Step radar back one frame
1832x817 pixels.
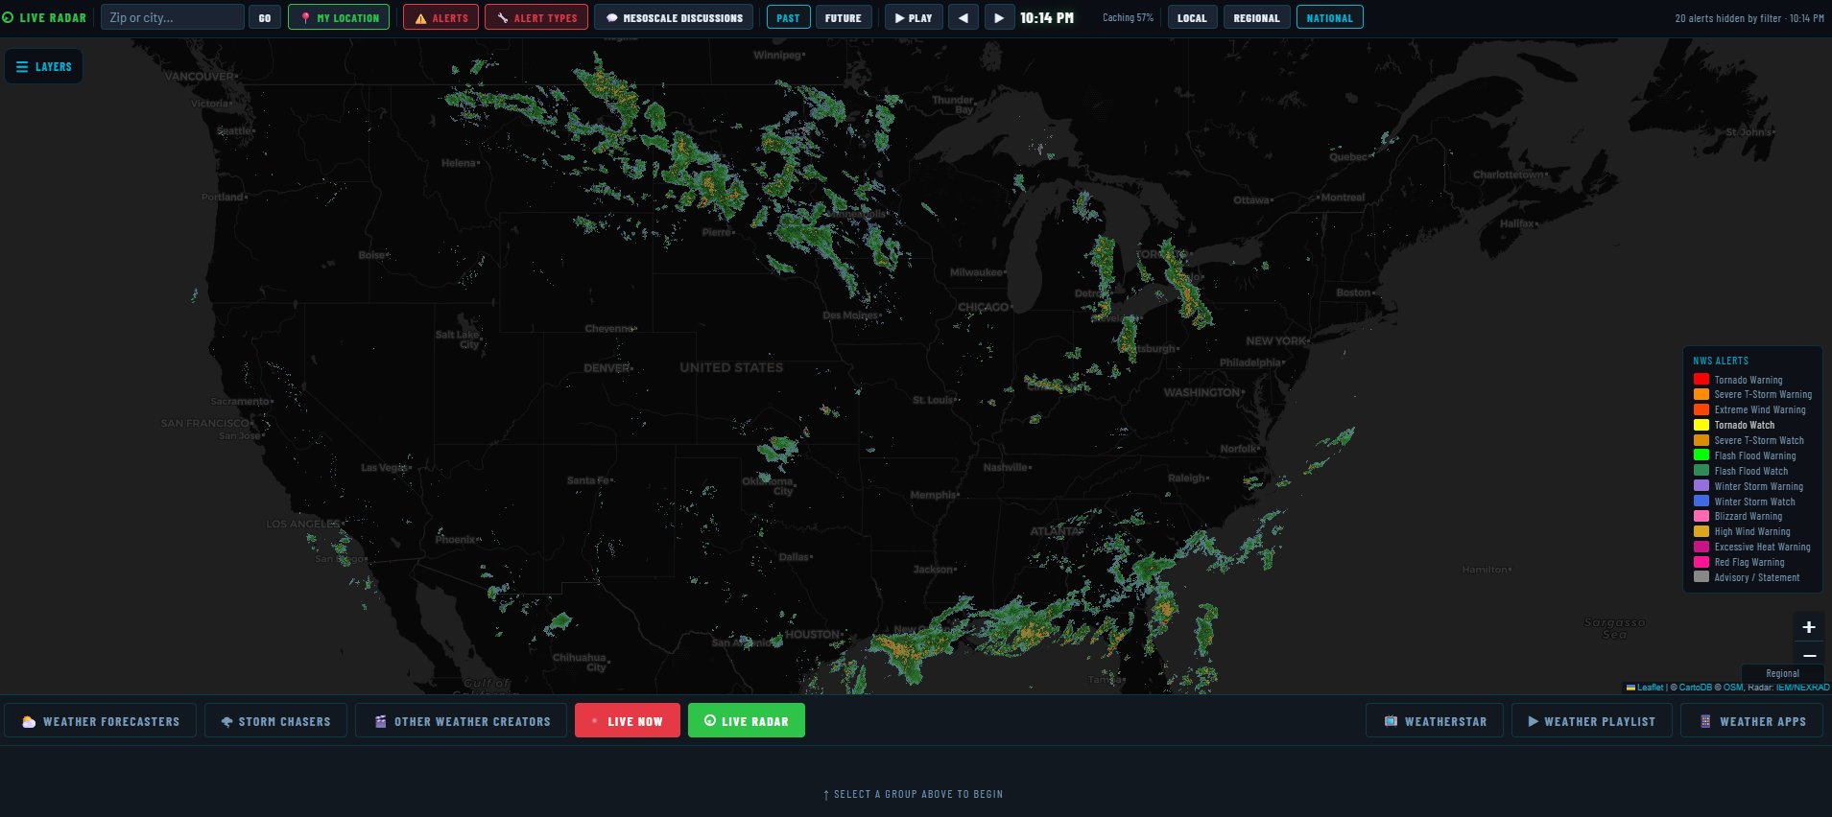[964, 17]
